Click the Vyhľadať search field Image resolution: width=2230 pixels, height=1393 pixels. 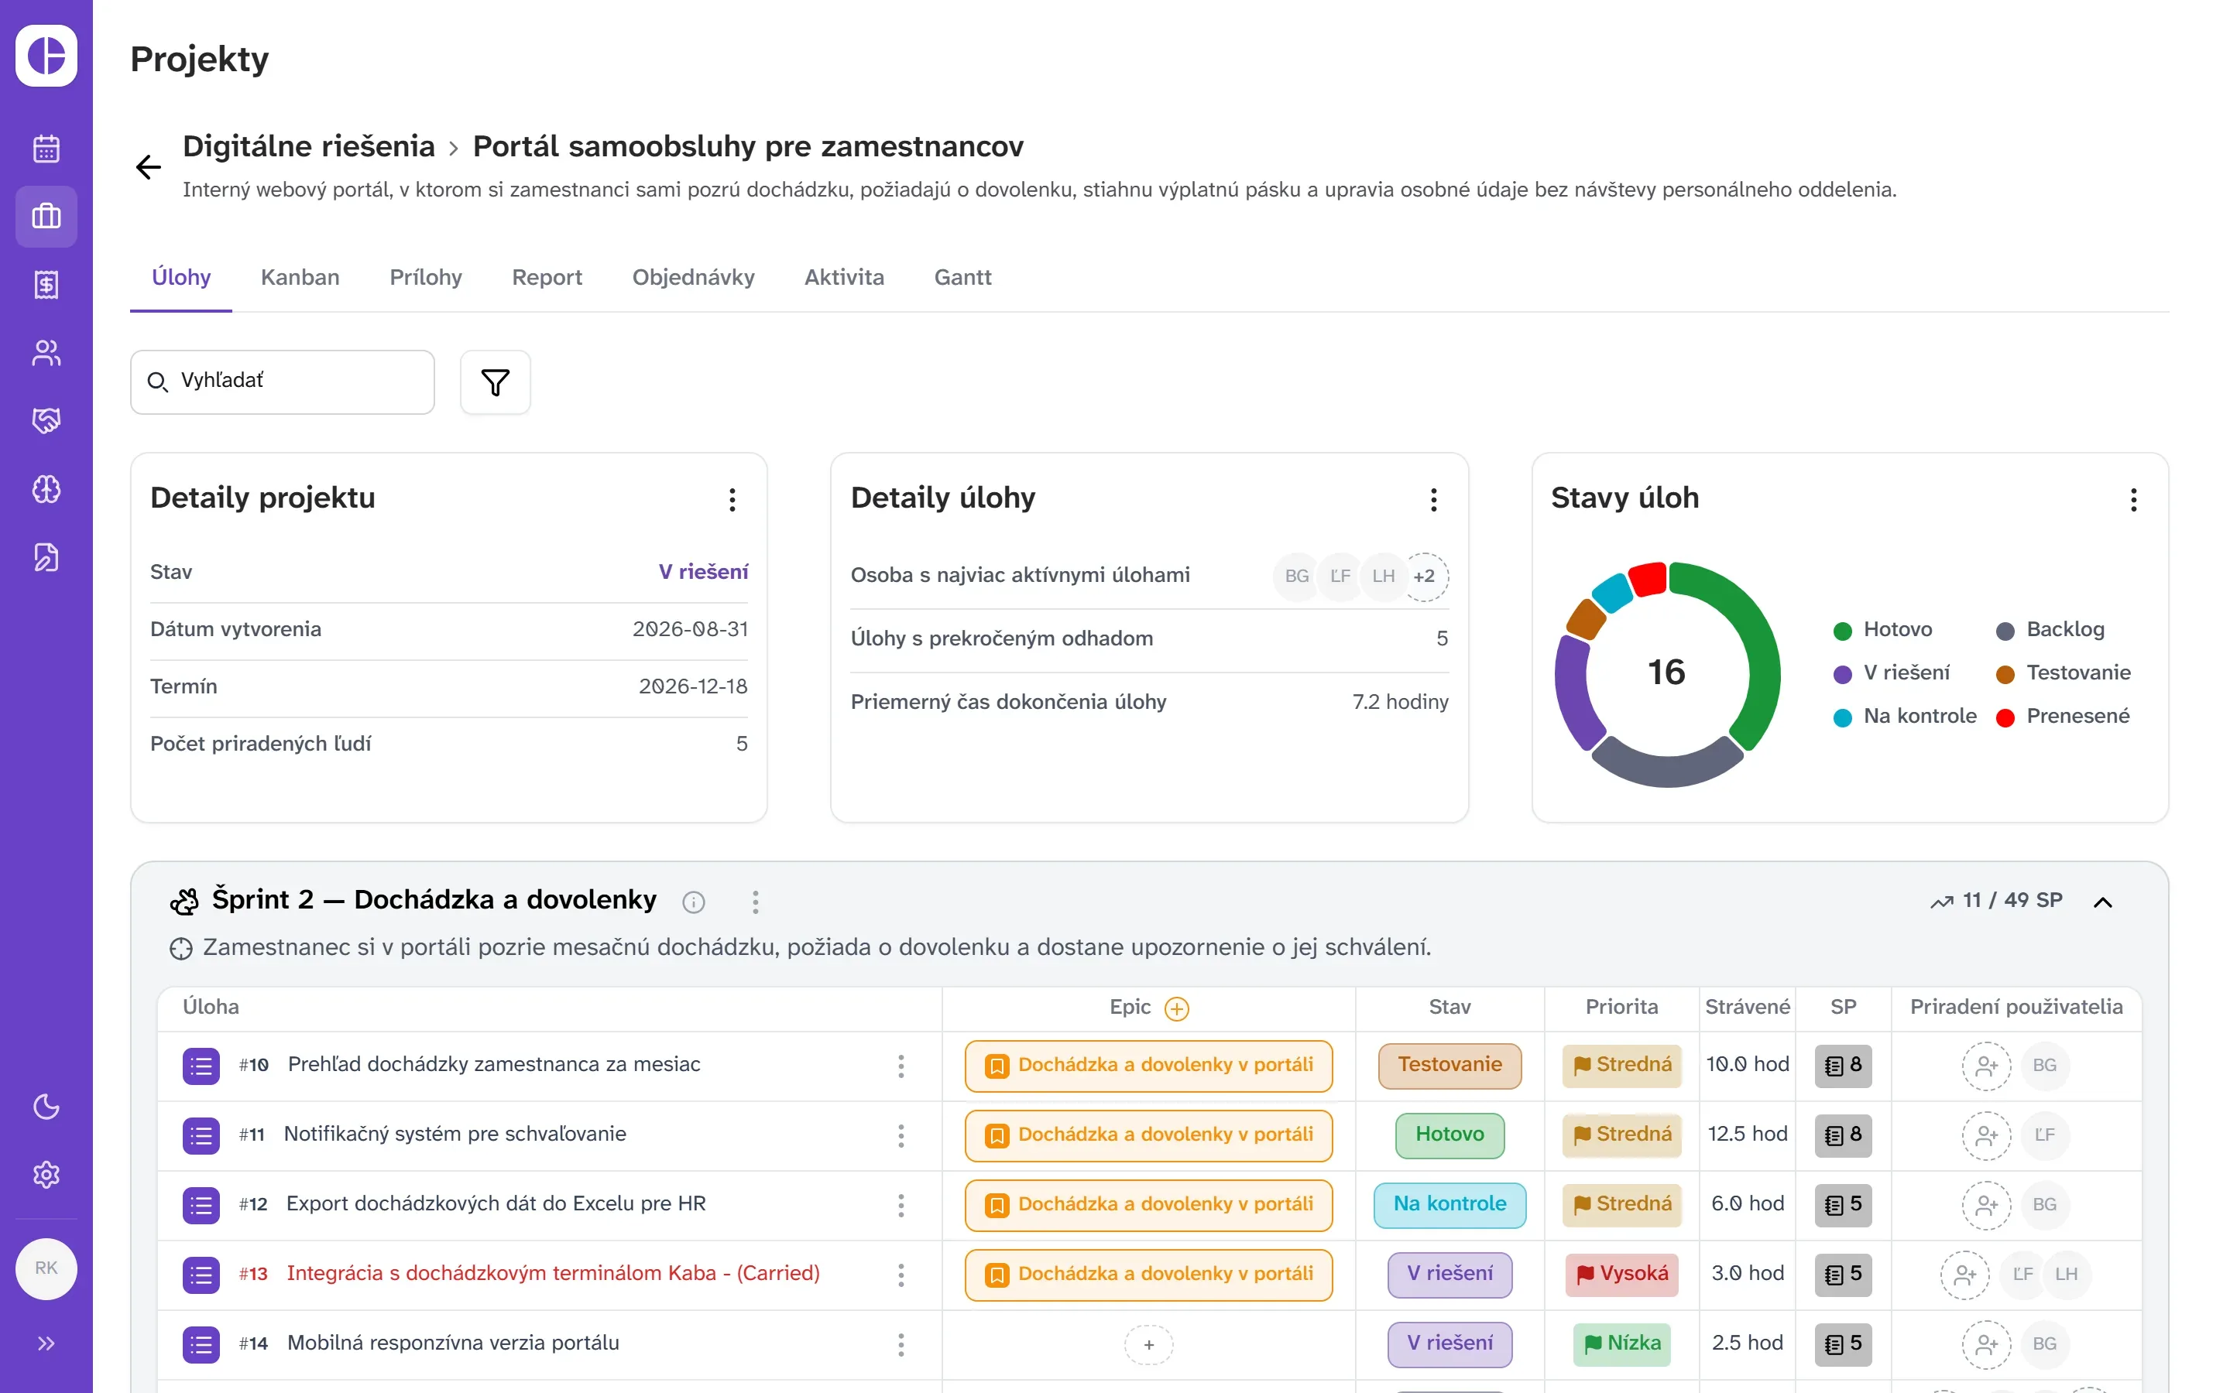tap(282, 382)
